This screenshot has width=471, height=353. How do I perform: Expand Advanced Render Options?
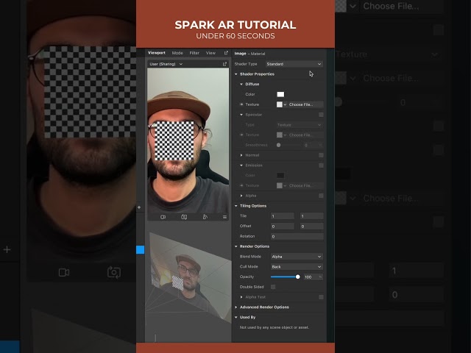click(x=236, y=307)
